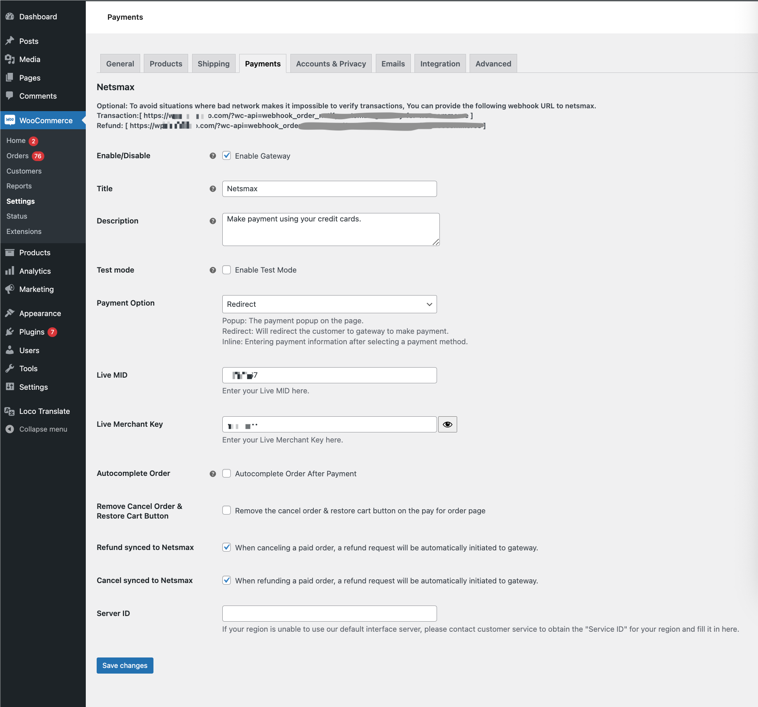Click the Media icon in sidebar
This screenshot has width=758, height=707.
tap(10, 59)
